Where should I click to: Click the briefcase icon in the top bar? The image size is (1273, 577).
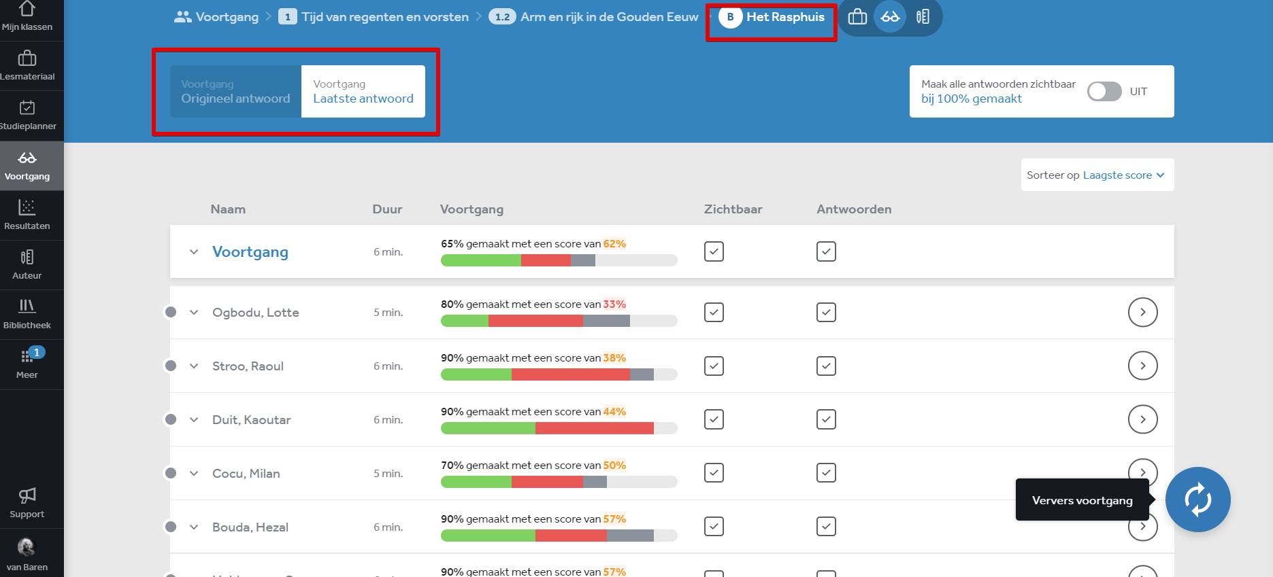[x=857, y=17]
